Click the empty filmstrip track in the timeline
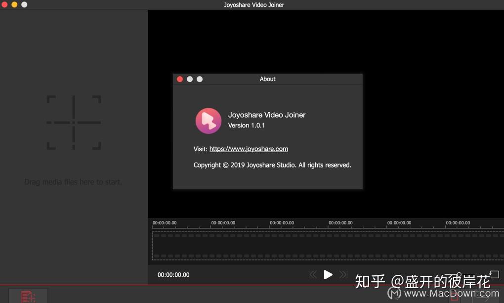504x303 pixels. 328,246
